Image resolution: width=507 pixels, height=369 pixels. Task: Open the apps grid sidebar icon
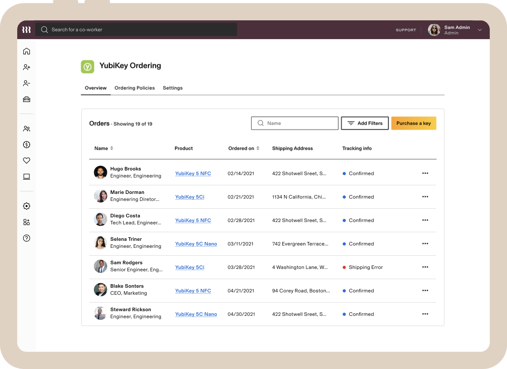[27, 222]
